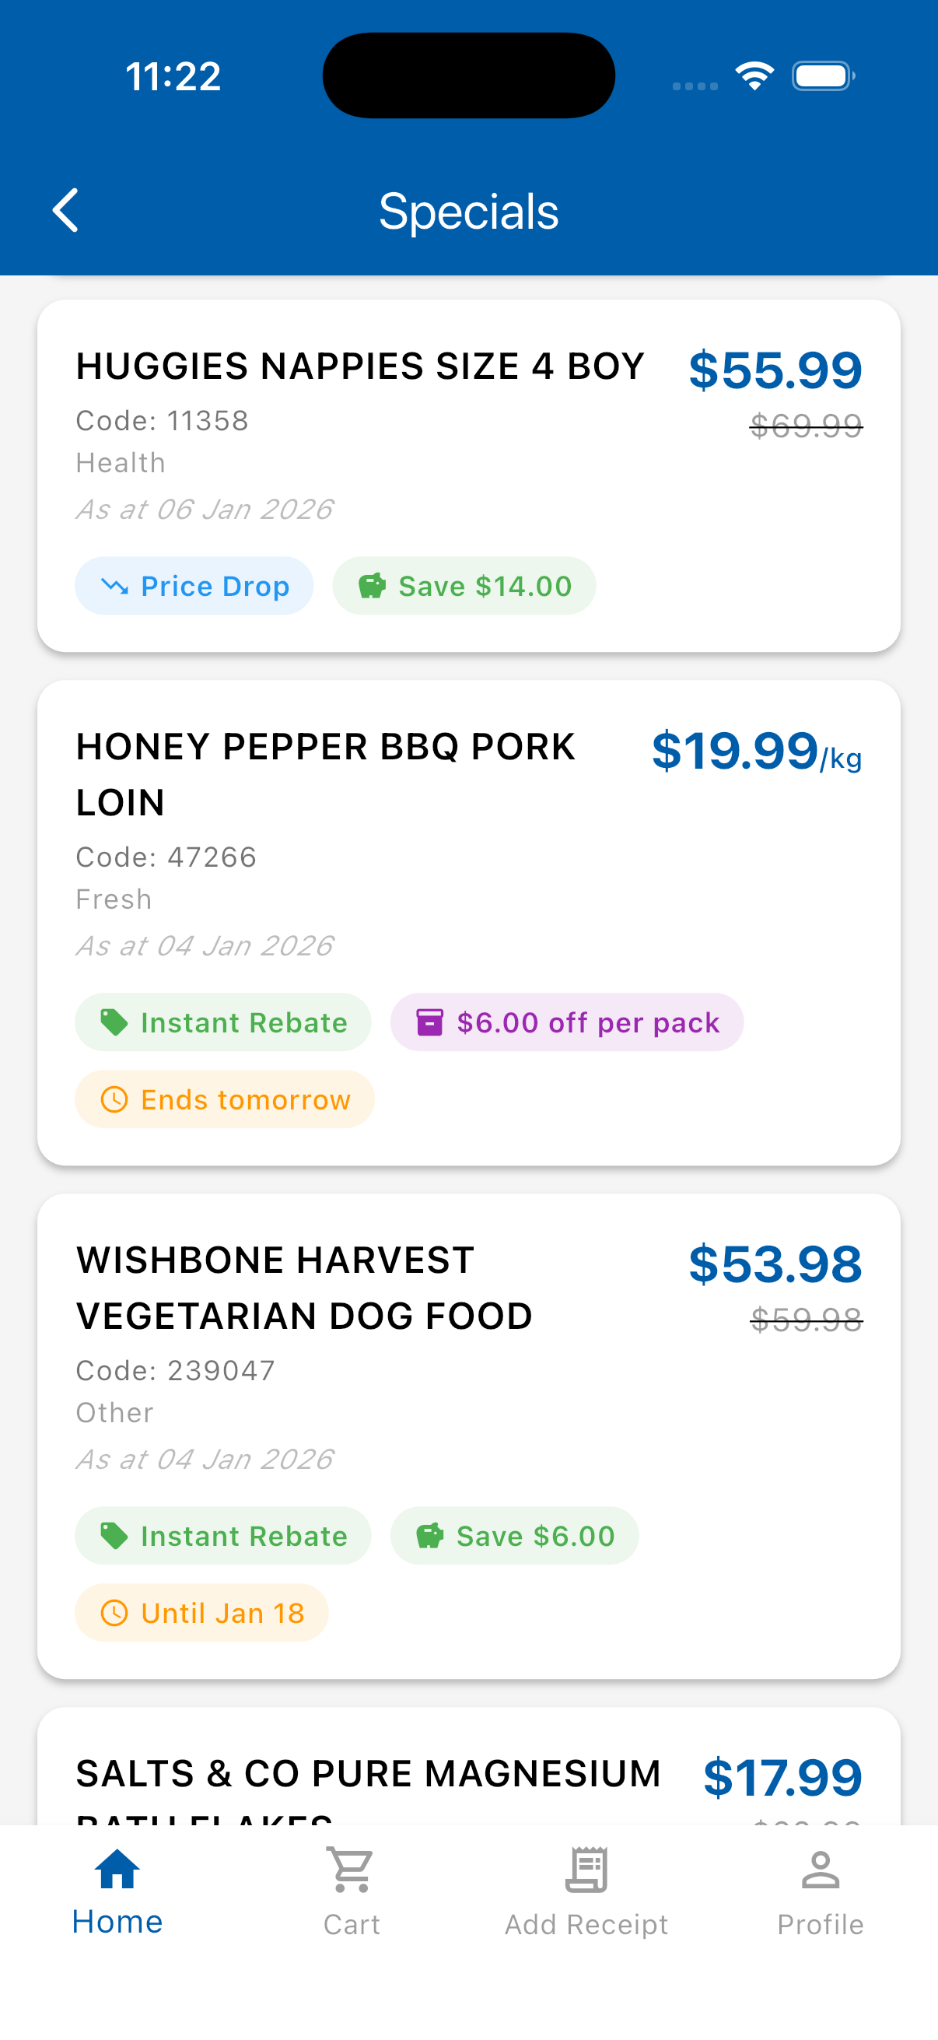Tap the Until Jan 18 badge
The width and height of the screenshot is (938, 2040).
[x=202, y=1612]
